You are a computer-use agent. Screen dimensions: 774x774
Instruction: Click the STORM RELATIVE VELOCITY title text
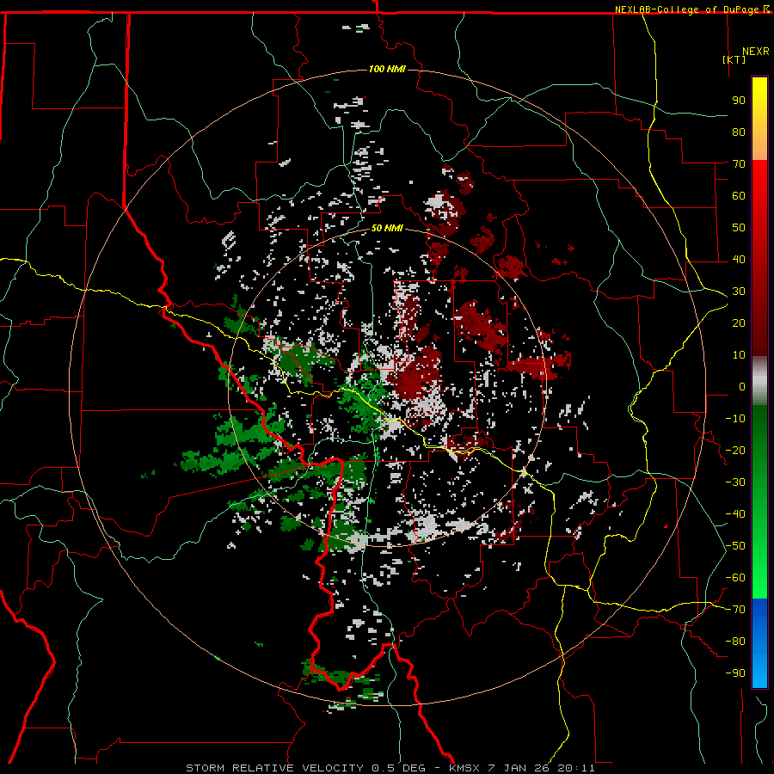274,768
